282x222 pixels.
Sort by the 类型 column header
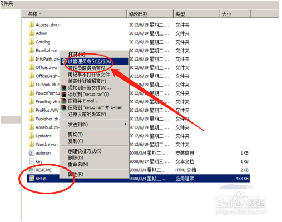197,14
